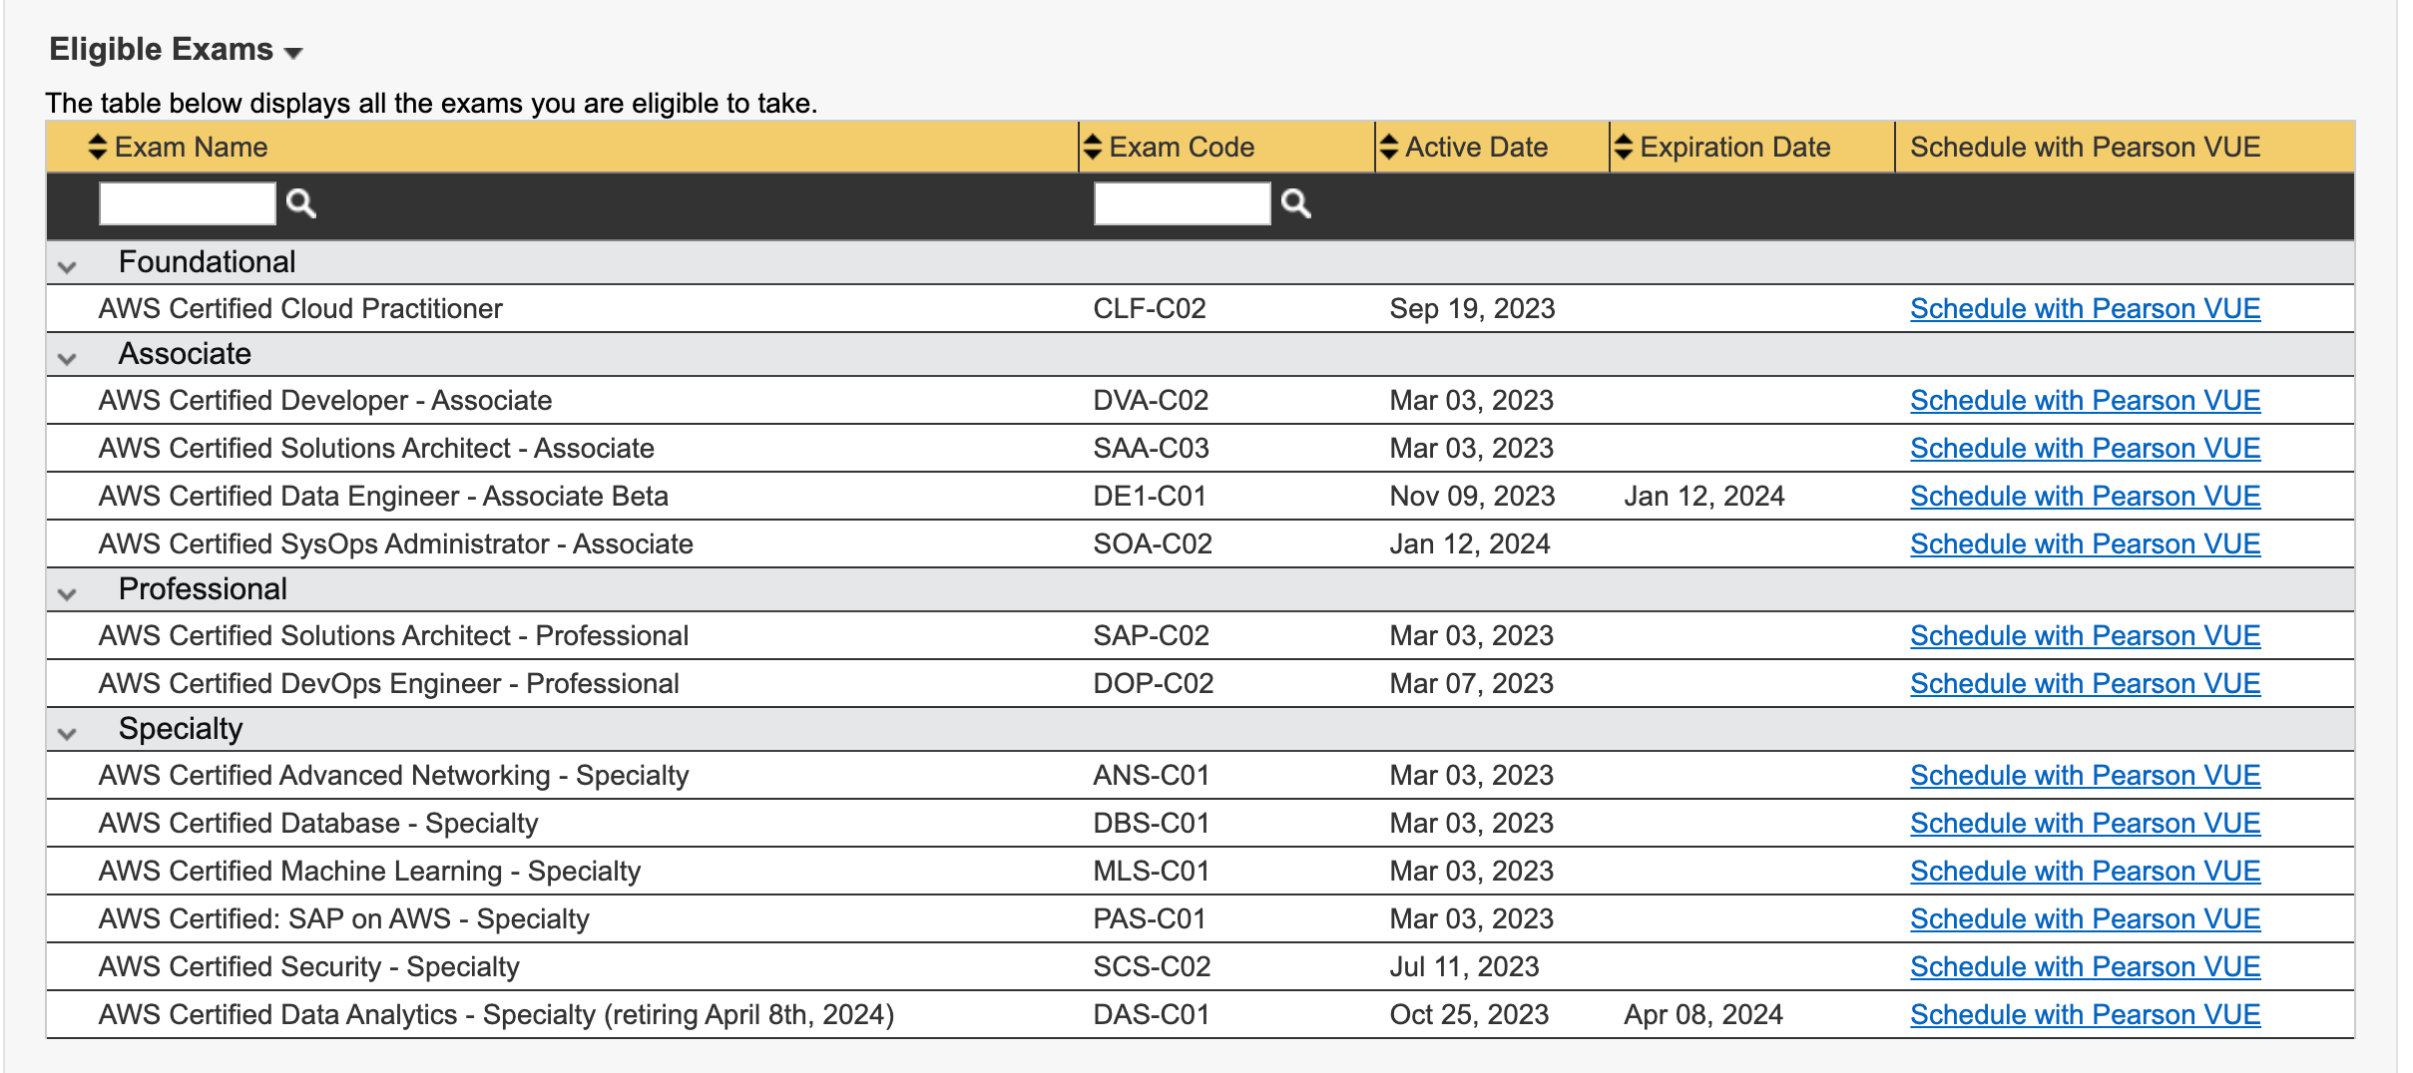Image resolution: width=2413 pixels, height=1073 pixels.
Task: Collapse the Specialty group chevron
Action: tap(67, 733)
